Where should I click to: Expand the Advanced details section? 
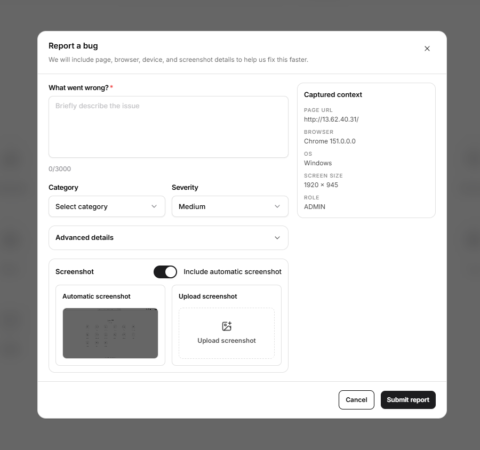(169, 238)
